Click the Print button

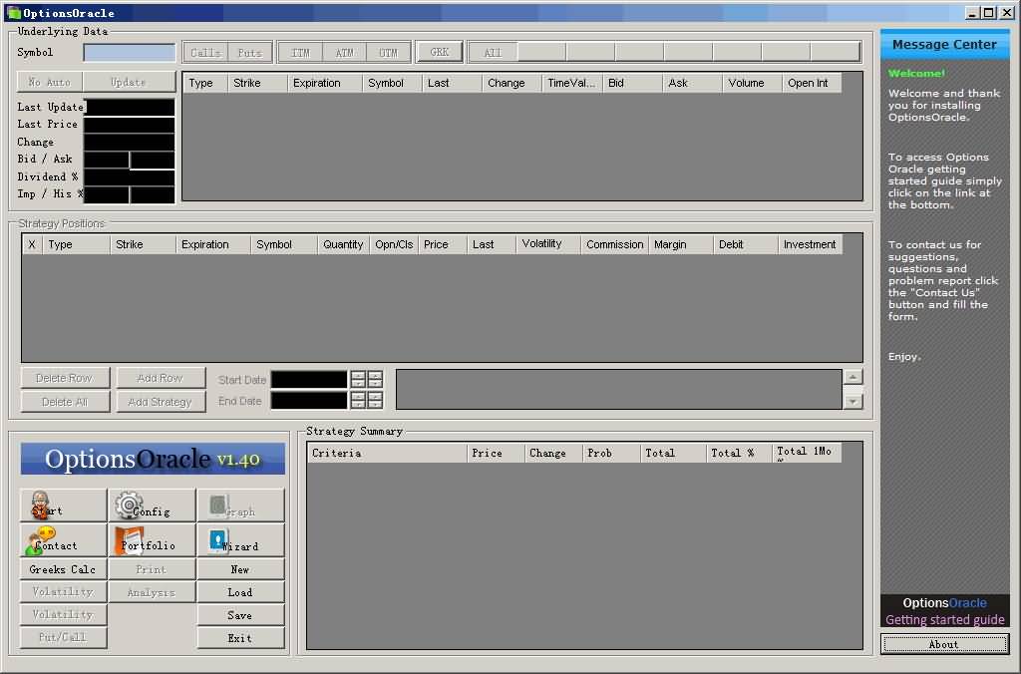click(x=152, y=569)
